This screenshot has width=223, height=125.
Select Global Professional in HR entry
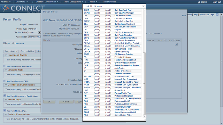(x=125, y=62)
